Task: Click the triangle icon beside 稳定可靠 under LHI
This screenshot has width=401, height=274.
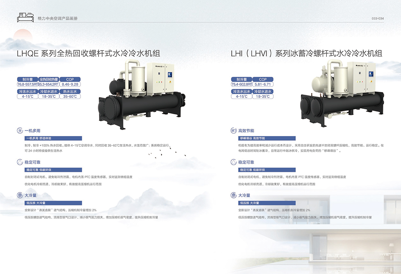Action: click(x=234, y=162)
